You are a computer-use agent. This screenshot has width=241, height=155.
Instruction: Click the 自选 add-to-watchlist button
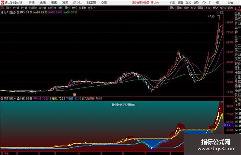(223, 8)
